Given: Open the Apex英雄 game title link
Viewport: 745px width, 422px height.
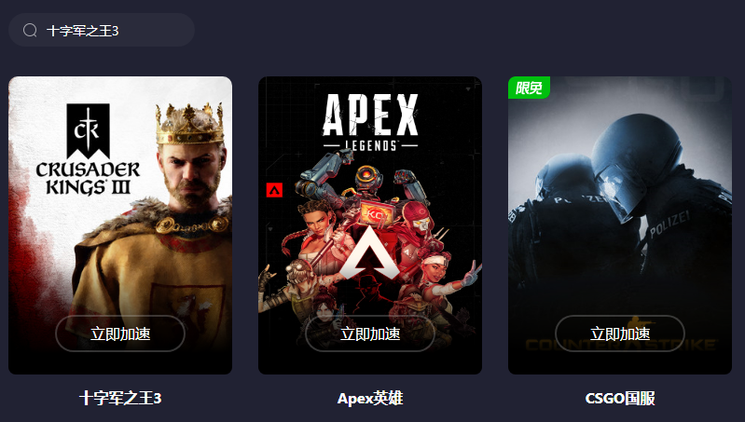Looking at the screenshot, I should point(370,398).
